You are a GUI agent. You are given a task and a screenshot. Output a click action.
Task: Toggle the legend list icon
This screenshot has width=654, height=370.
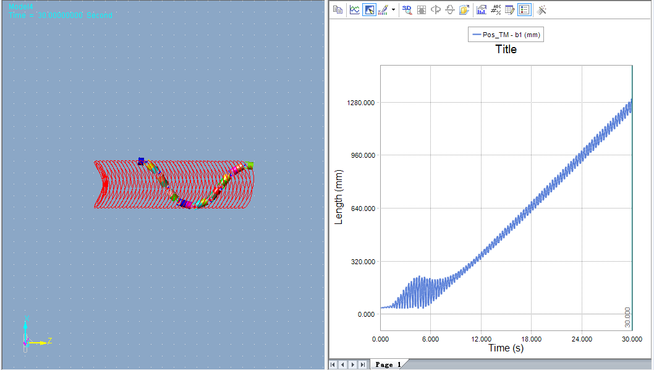click(x=524, y=10)
